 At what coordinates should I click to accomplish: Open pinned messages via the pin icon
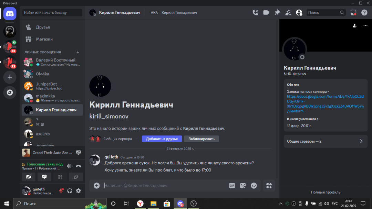277,12
